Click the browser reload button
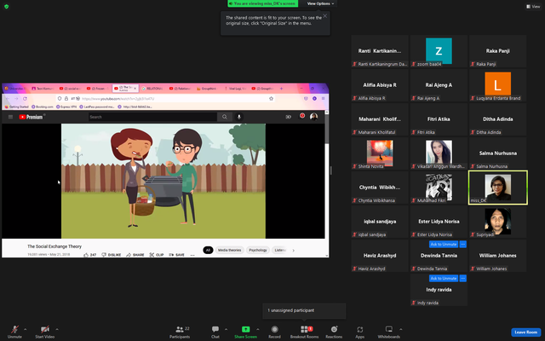The width and height of the screenshot is (545, 341). 25,99
